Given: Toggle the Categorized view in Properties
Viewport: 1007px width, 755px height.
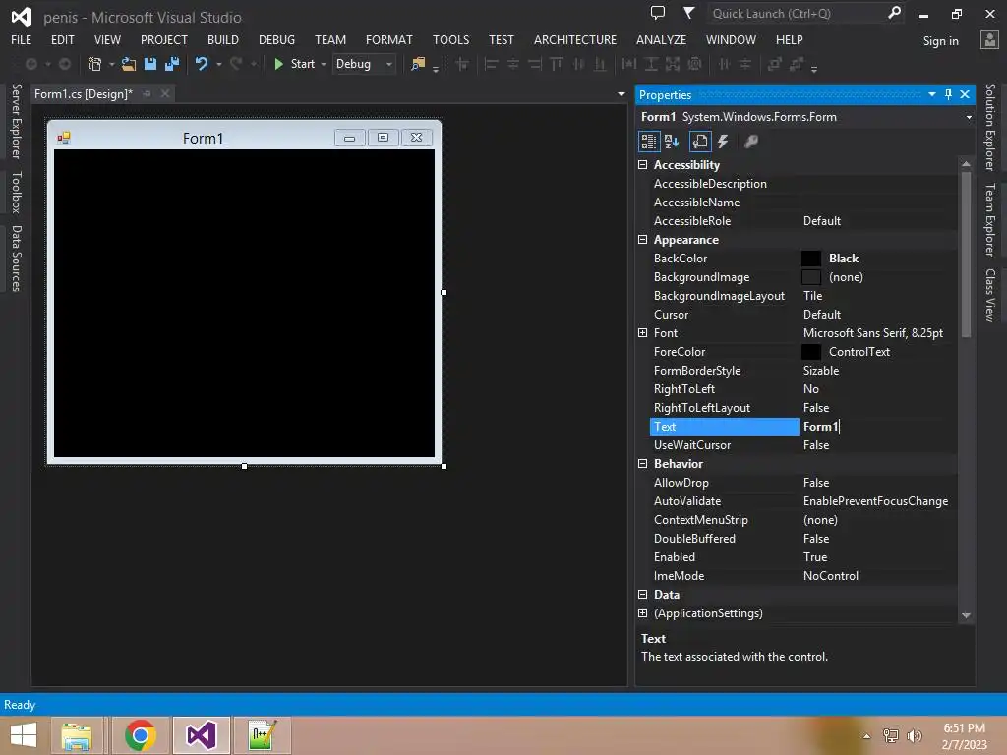Looking at the screenshot, I should [x=649, y=142].
